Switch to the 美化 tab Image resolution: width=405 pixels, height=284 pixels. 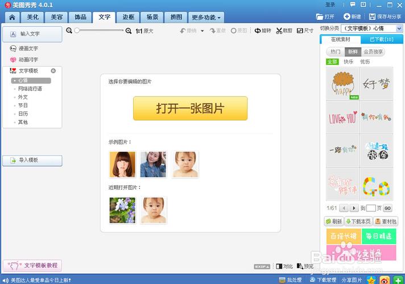[33, 17]
